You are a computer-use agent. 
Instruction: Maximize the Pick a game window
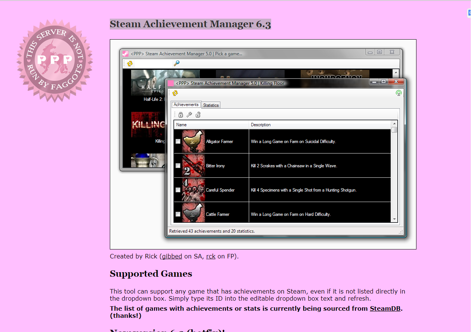(x=379, y=52)
